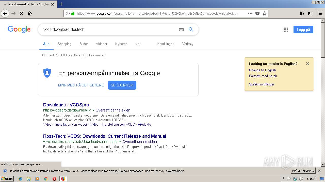
Task: Open the on-screen keyboard icon in search box
Action: click(x=181, y=30)
